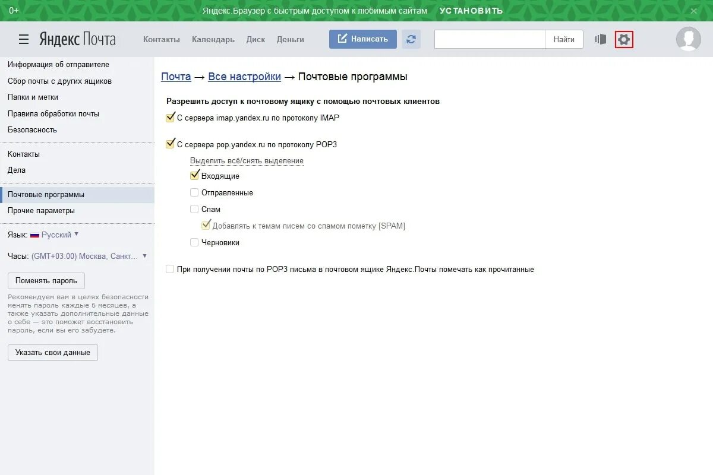Click the Найти search button

564,39
